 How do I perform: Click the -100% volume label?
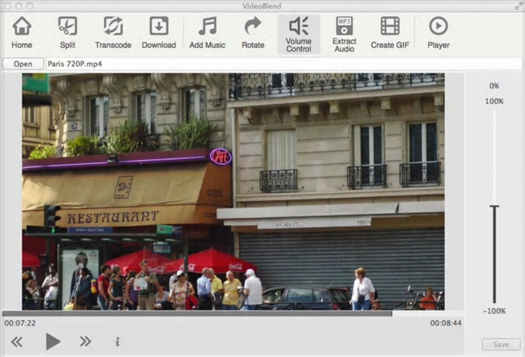(494, 311)
